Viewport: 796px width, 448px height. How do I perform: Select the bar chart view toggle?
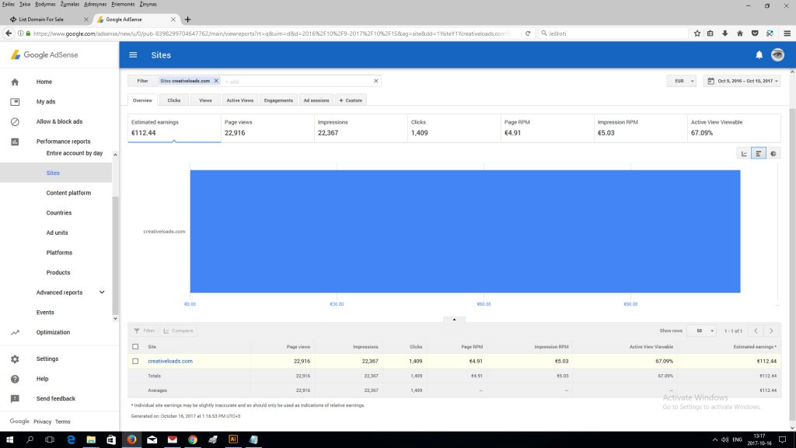[x=759, y=153]
